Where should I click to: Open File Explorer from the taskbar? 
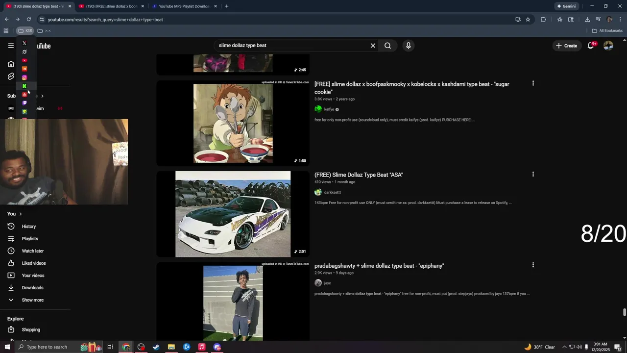tap(171, 347)
